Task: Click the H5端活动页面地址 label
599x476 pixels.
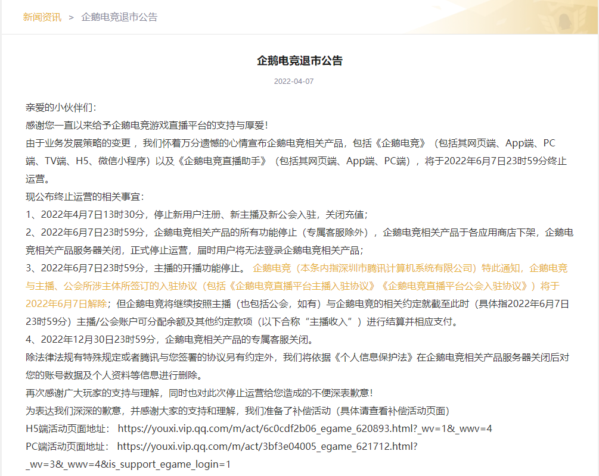Action: 67,428
